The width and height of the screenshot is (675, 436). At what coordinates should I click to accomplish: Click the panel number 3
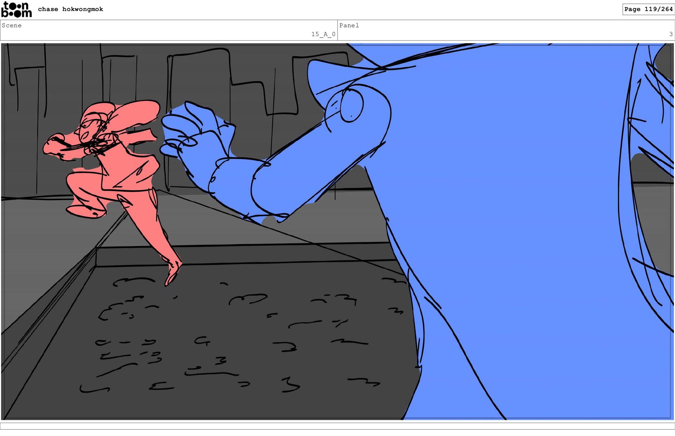[x=671, y=34]
